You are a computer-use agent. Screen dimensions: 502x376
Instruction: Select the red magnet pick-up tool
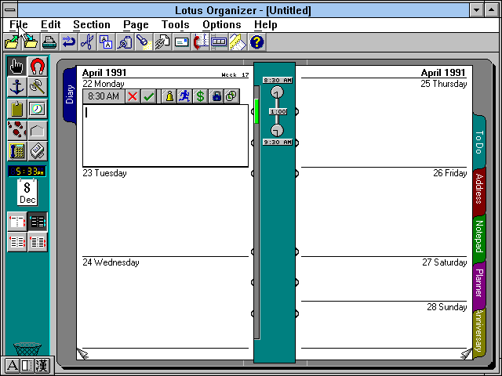(38, 67)
